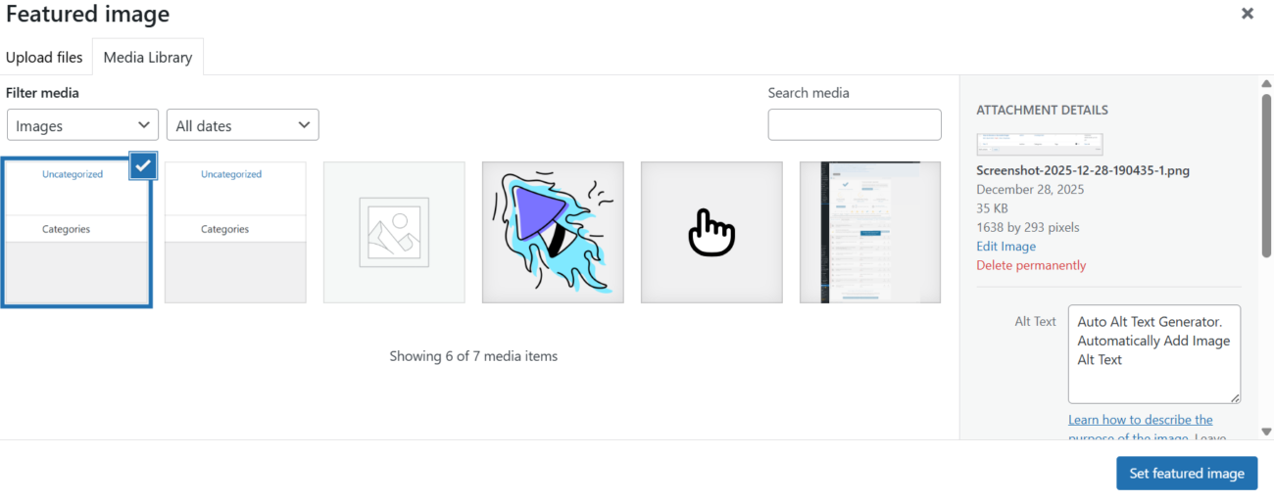
Task: Click Set featured image button
Action: click(1186, 473)
